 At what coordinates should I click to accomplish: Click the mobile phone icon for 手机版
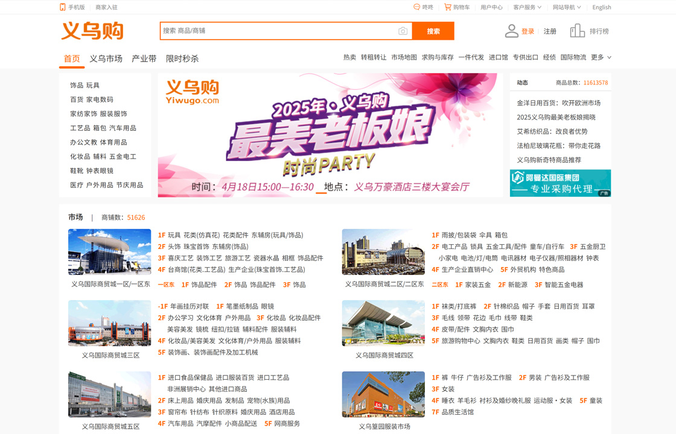63,7
